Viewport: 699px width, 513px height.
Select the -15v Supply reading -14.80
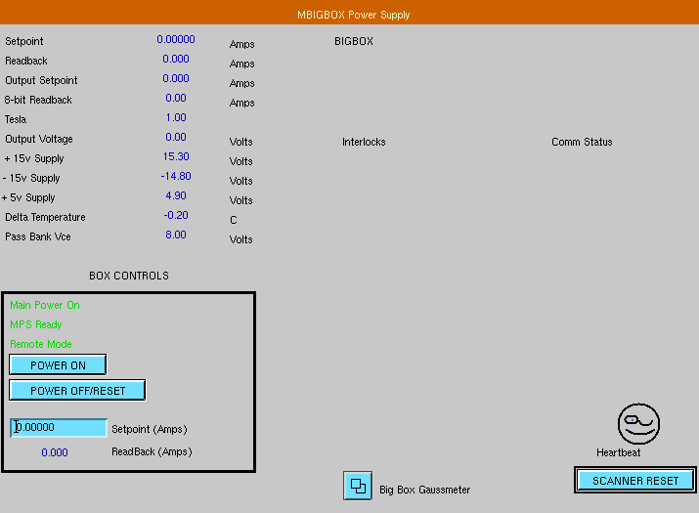point(176,177)
